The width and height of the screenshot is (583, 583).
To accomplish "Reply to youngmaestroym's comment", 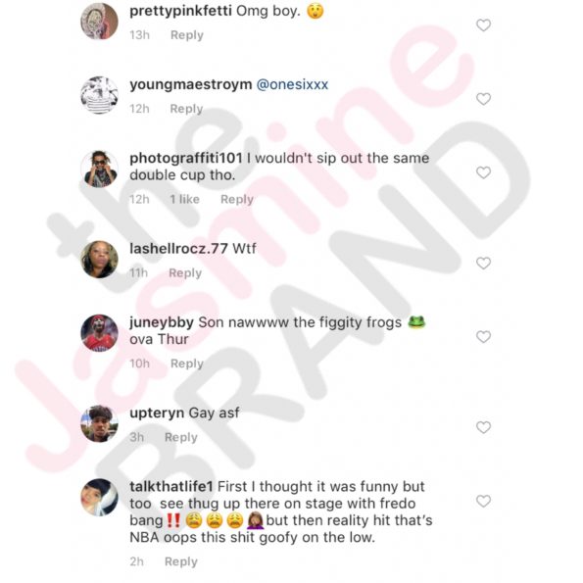I will (186, 109).
